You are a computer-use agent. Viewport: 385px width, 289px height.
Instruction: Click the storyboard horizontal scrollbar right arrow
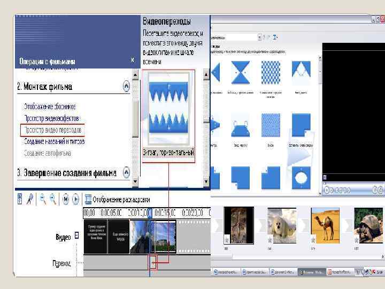[x=382, y=256]
